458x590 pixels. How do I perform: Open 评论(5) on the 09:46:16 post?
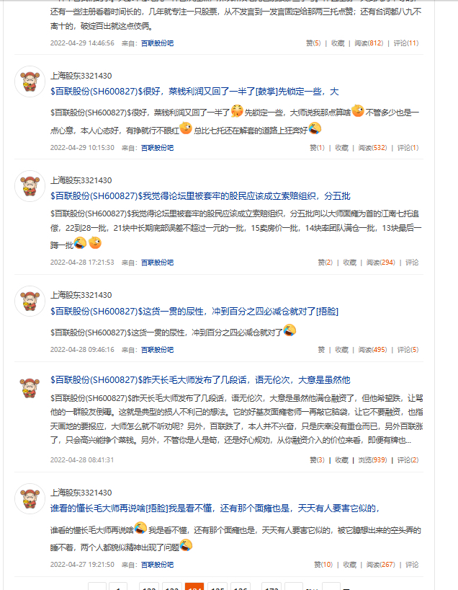(408, 350)
